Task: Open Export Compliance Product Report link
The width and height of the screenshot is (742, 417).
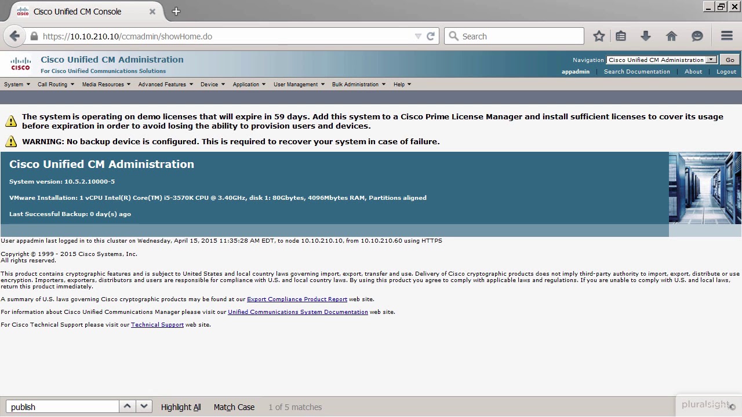Action: pyautogui.click(x=297, y=299)
